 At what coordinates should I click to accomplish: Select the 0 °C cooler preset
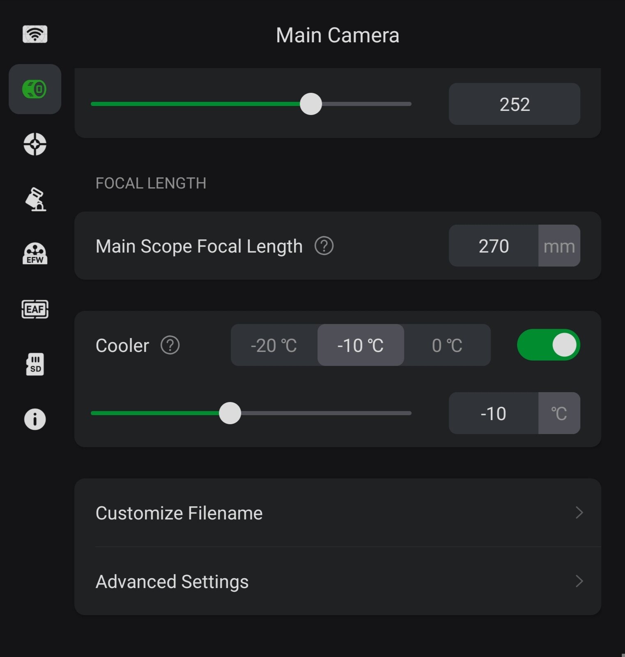click(x=447, y=345)
